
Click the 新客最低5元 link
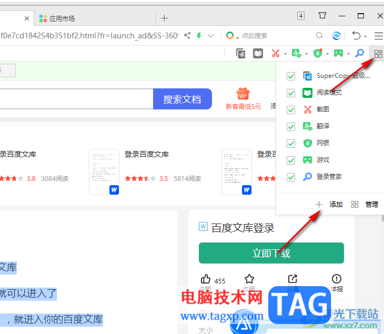(243, 107)
